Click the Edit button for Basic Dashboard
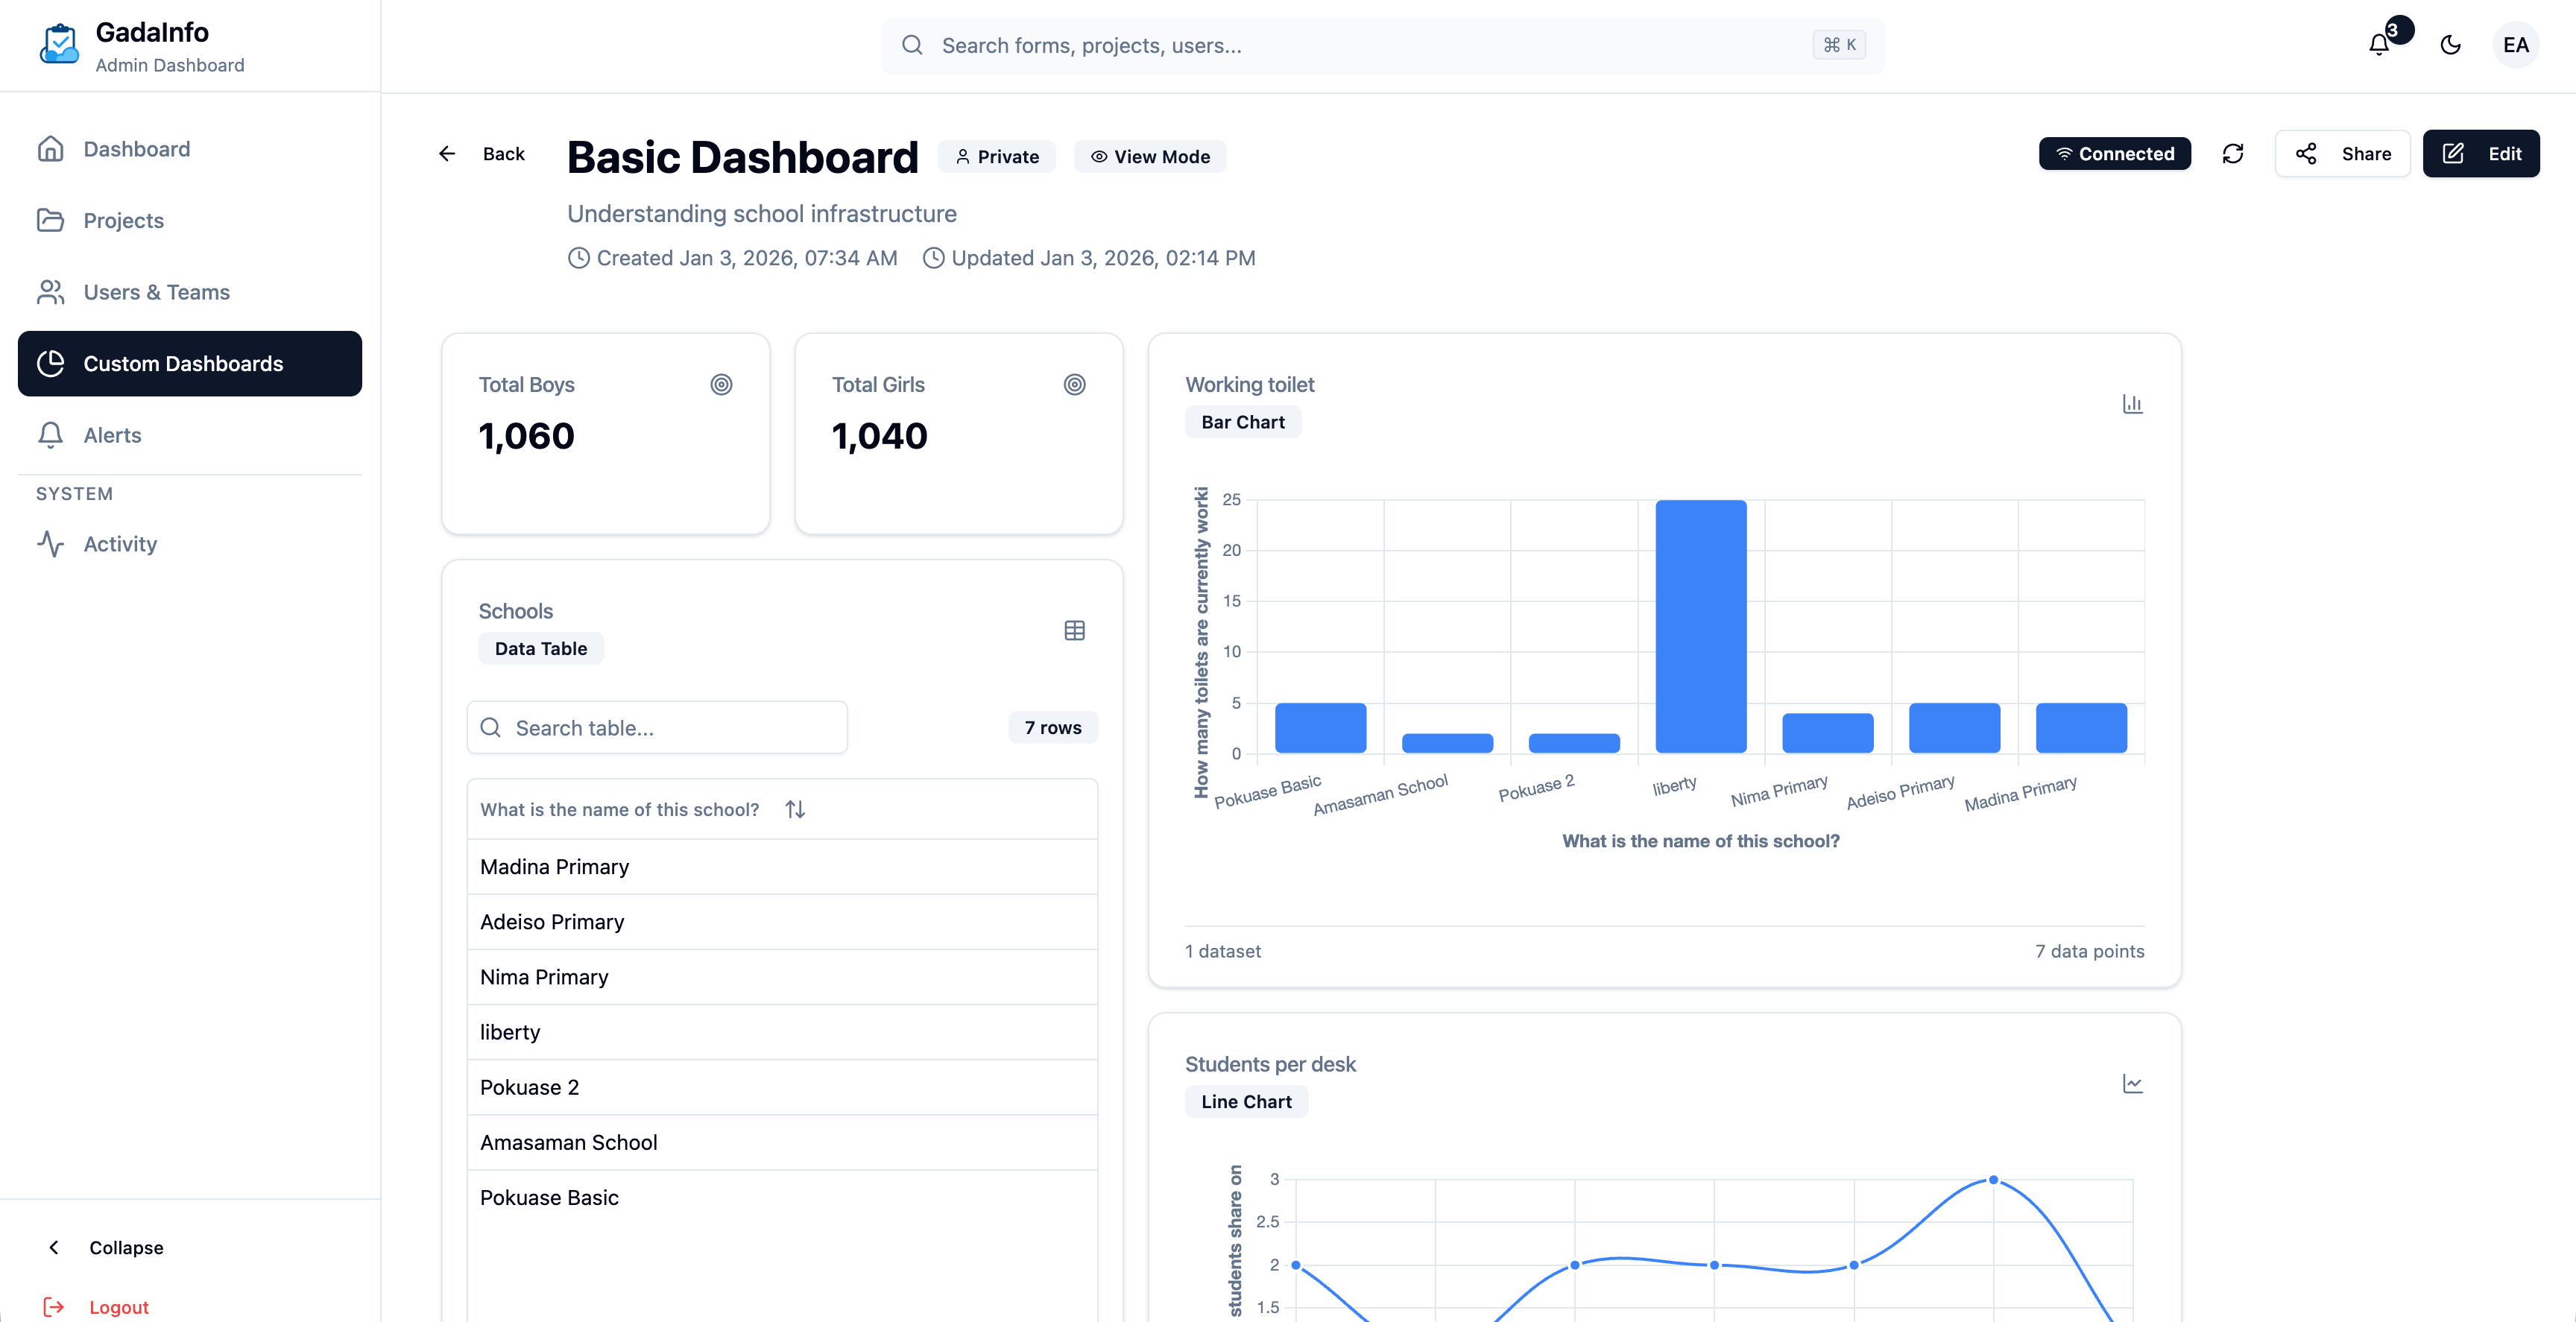The image size is (2576, 1322). point(2481,153)
